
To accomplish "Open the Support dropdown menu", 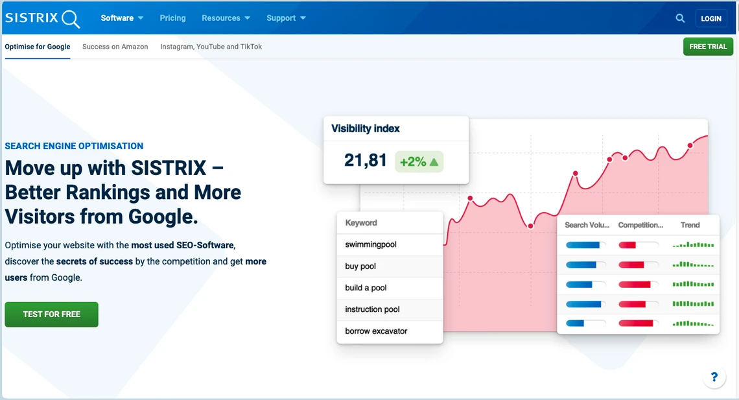I will [286, 18].
